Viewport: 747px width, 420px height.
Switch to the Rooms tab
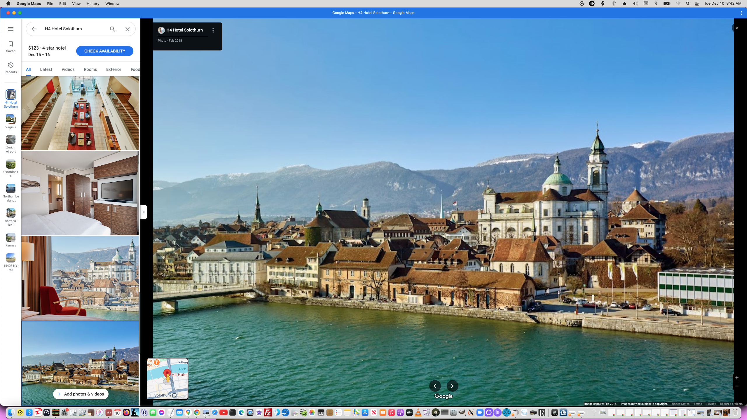90,69
